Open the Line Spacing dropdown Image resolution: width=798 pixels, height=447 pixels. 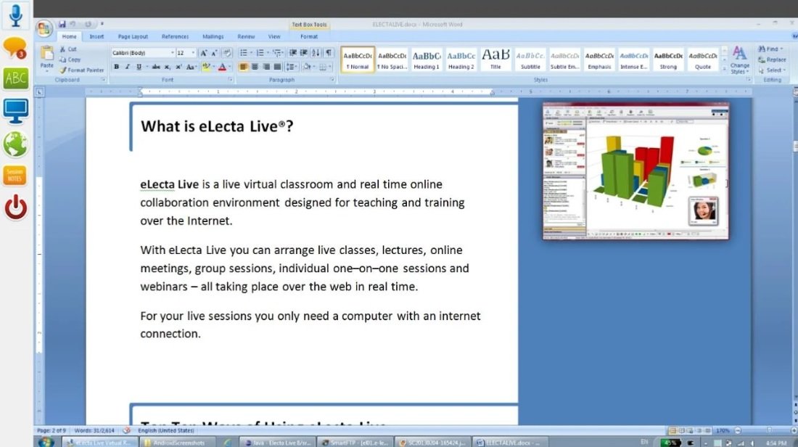(x=291, y=67)
